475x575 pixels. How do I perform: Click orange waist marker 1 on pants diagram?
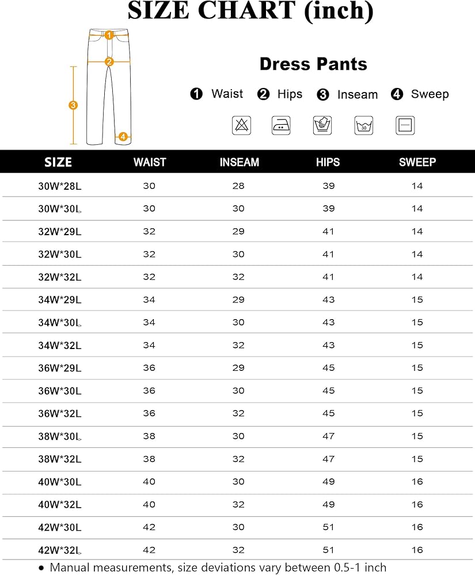[109, 36]
